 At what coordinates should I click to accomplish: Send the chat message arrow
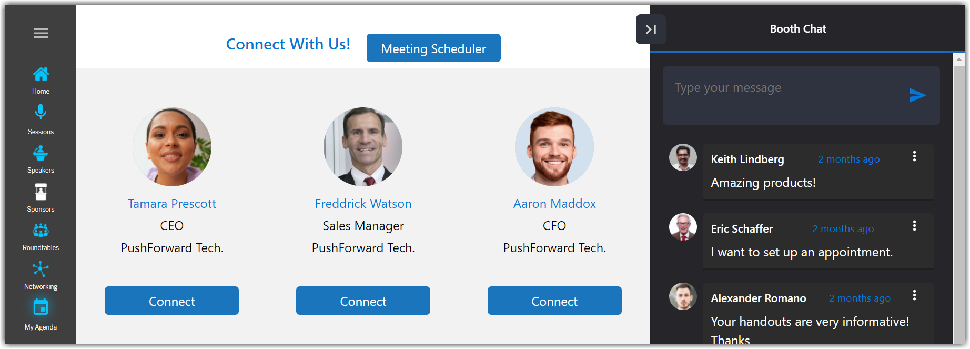pos(917,95)
